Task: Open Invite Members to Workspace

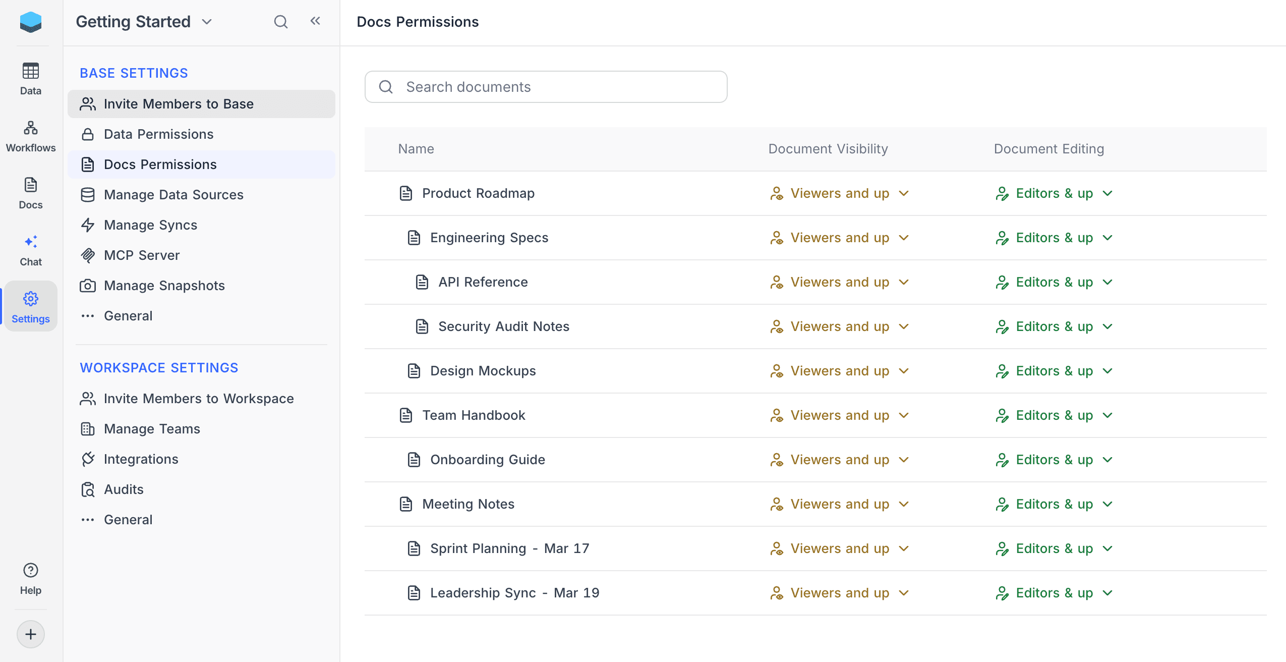Action: [x=198, y=398]
